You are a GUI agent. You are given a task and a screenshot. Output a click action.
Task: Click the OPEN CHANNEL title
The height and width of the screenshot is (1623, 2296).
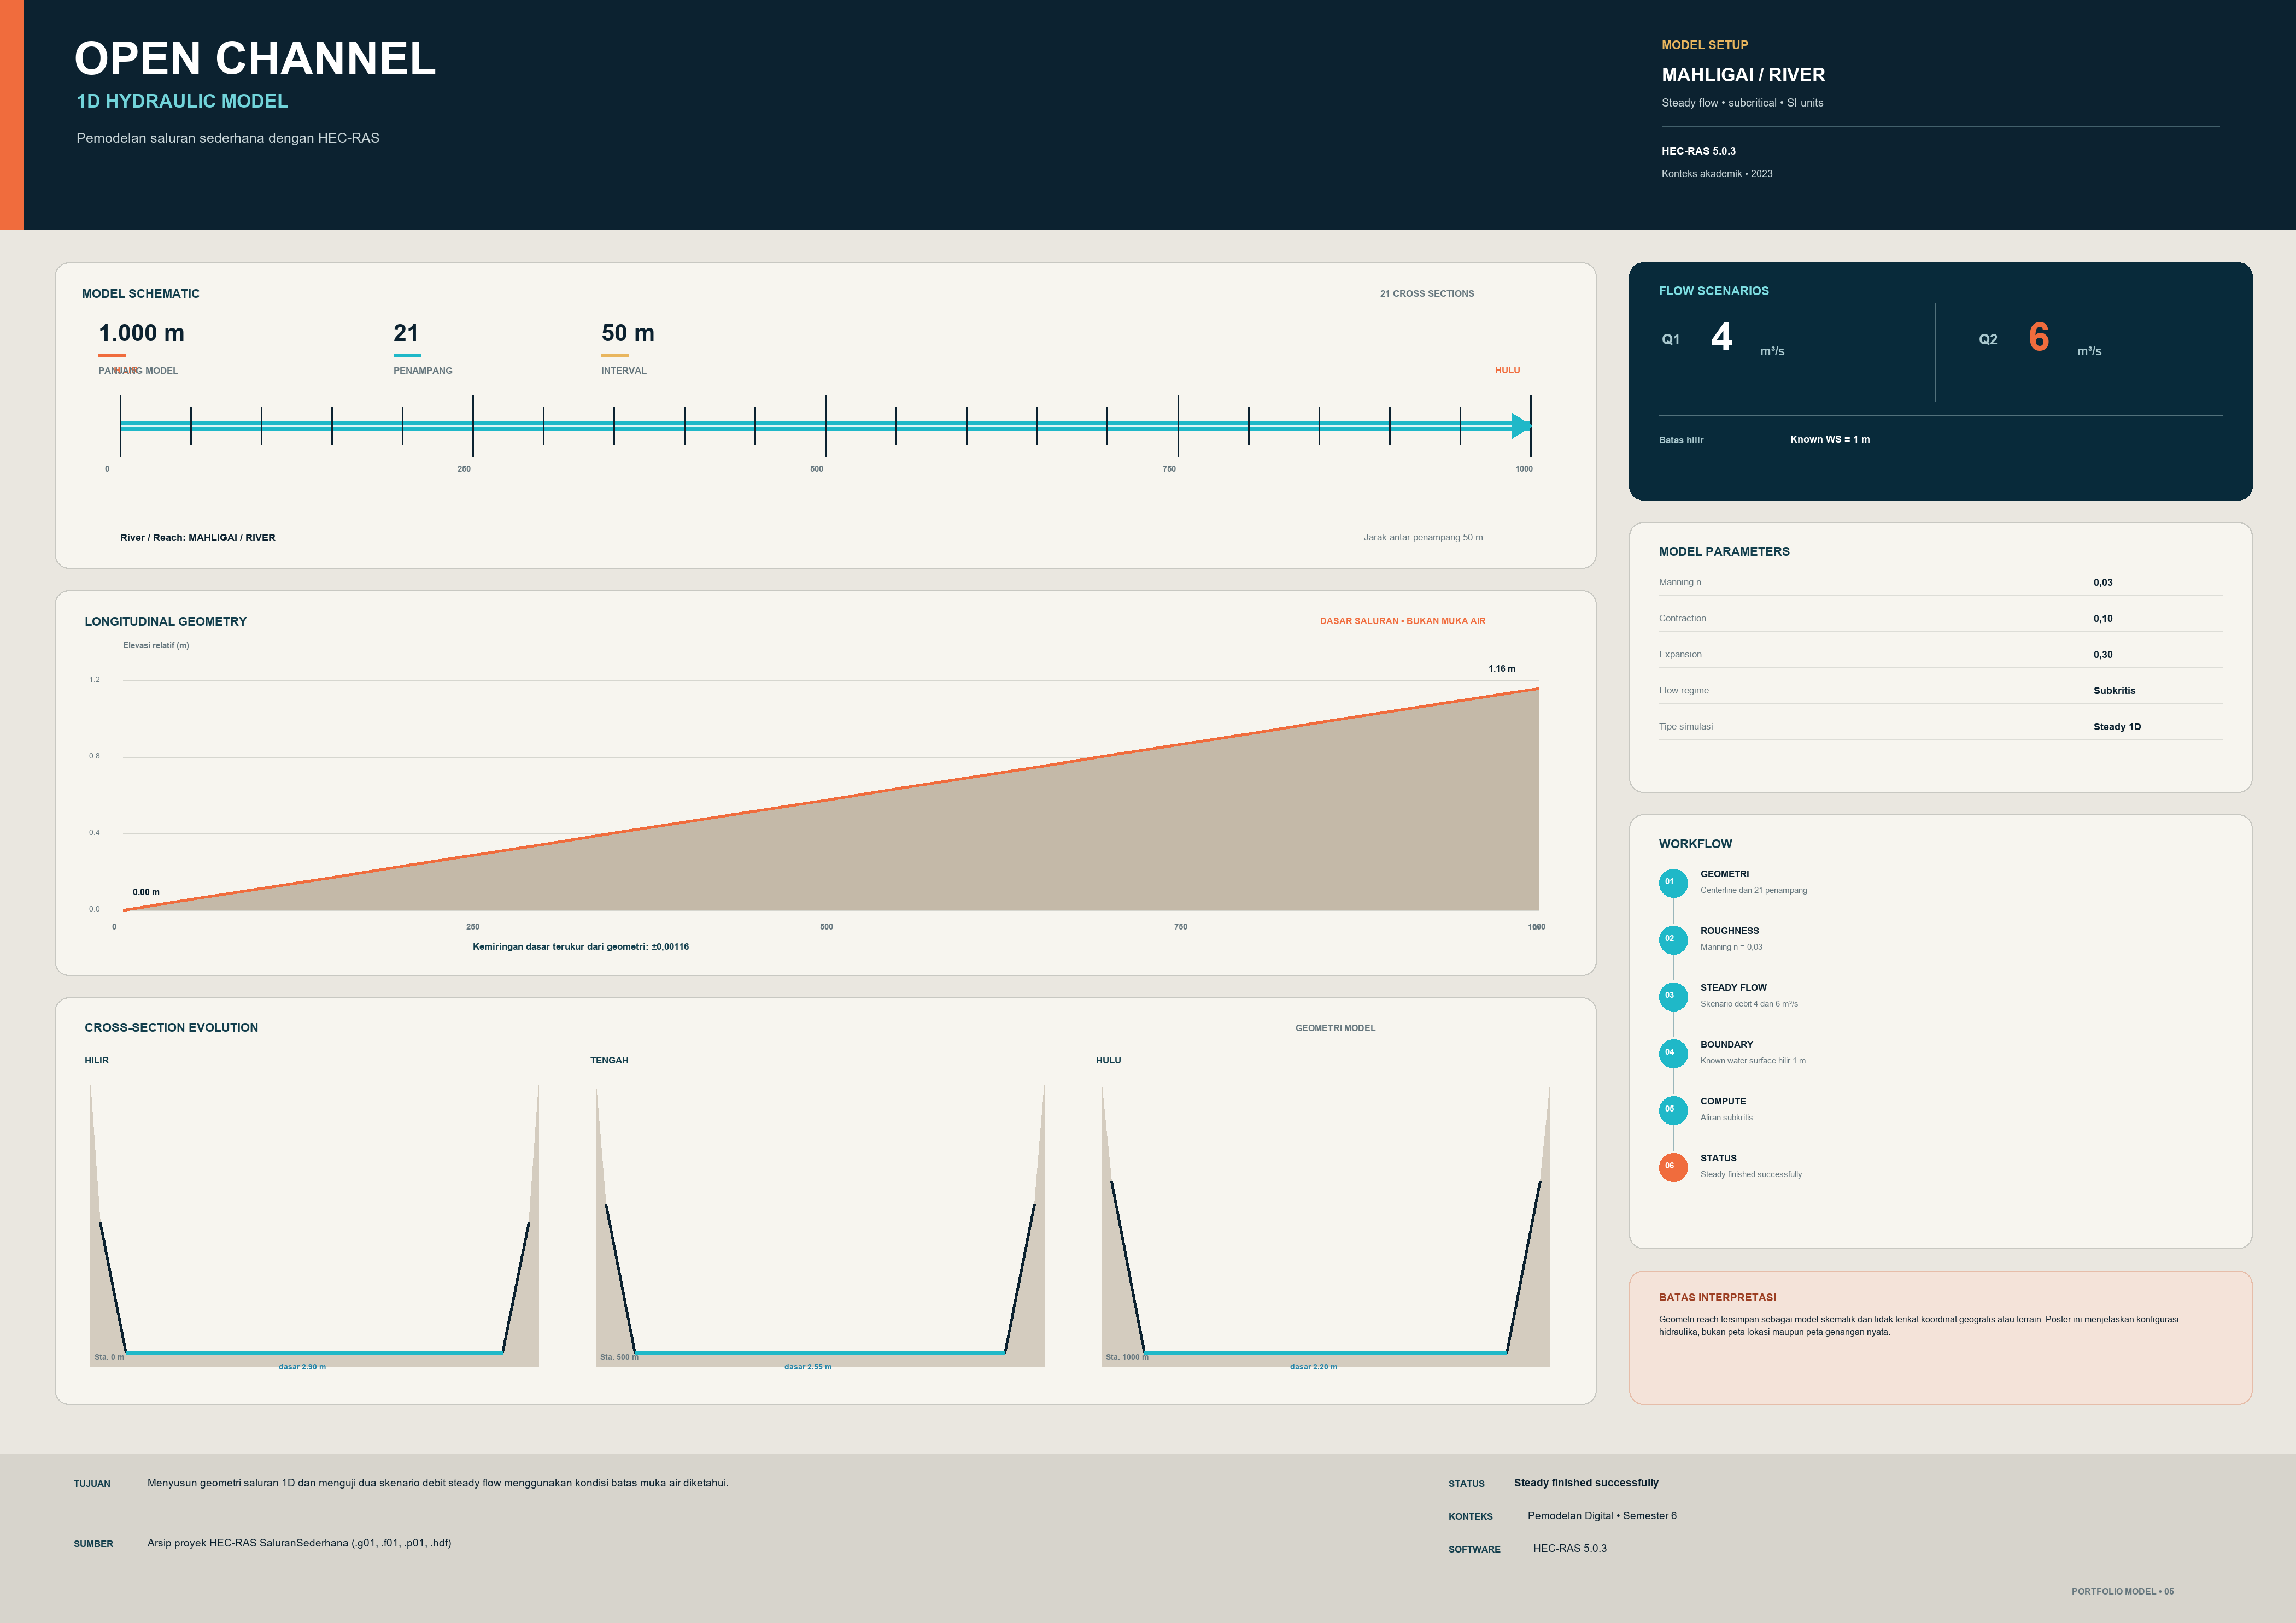[x=255, y=58]
